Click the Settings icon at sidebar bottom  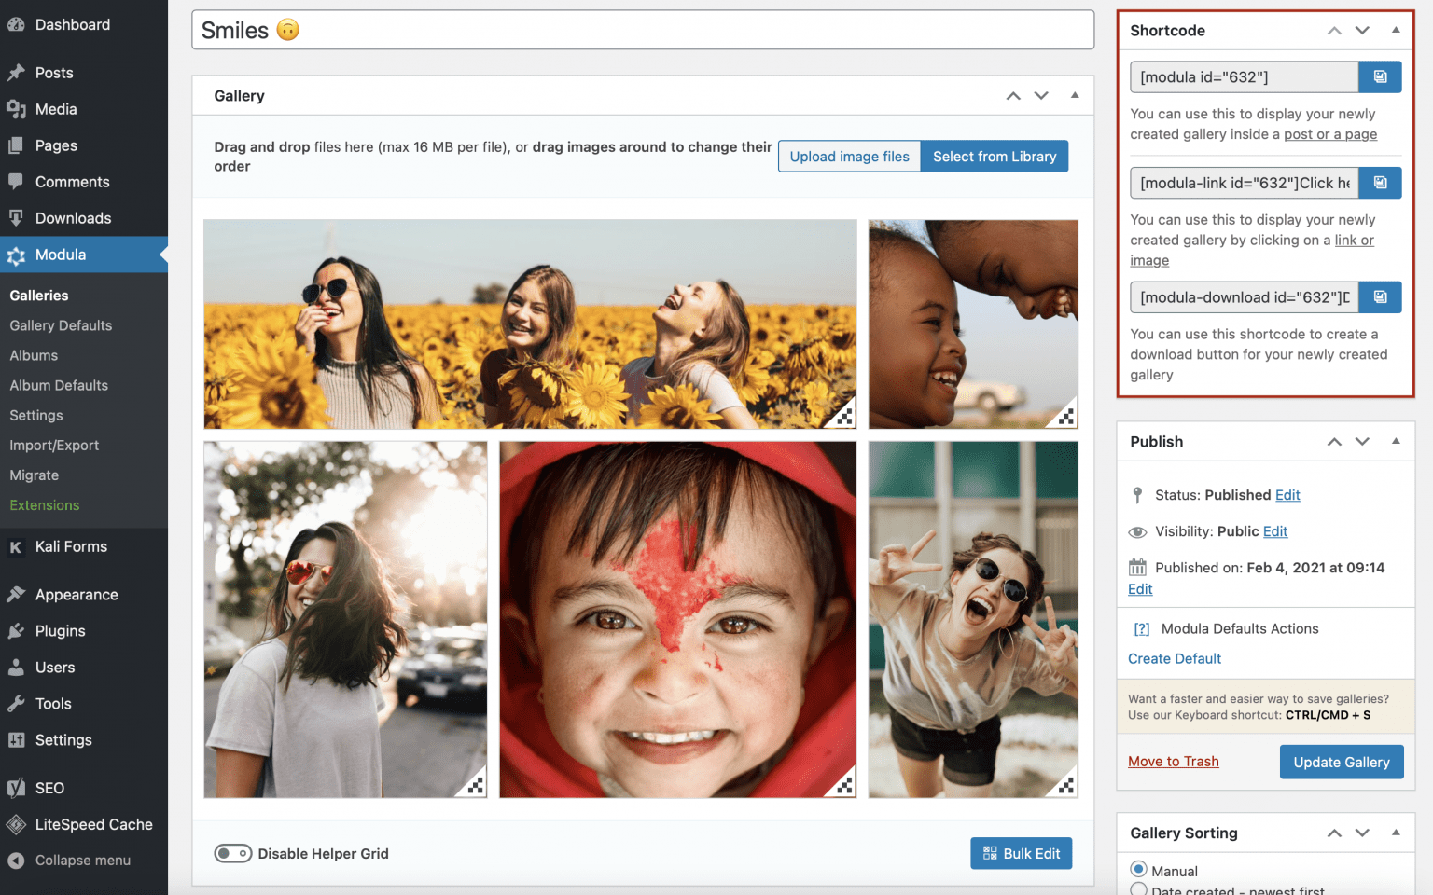(16, 740)
